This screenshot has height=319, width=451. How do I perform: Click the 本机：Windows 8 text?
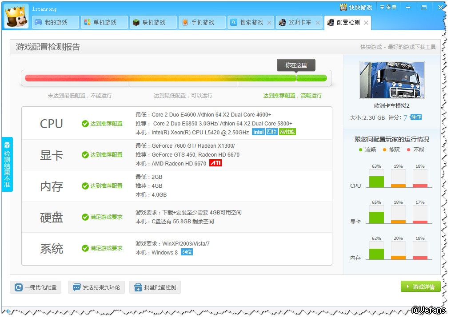point(156,253)
